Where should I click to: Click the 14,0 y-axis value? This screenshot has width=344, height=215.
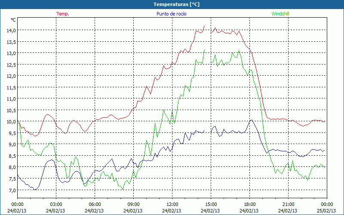click(11, 30)
